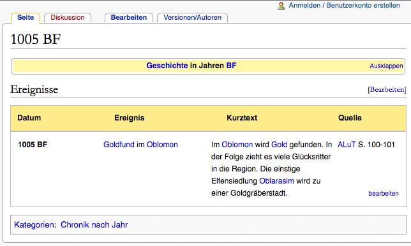Image resolution: width=411 pixels, height=246 pixels.
Task: Open the Goldfund link in Ereignis column
Action: [x=119, y=145]
